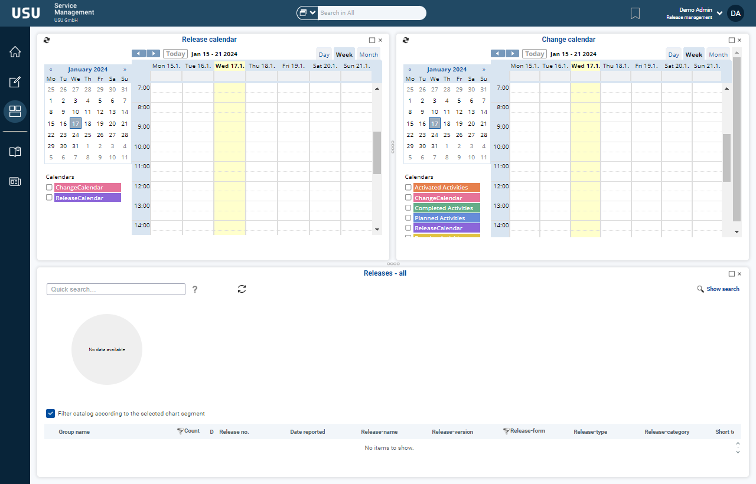Open the knowledge book sidebar icon
Viewport: 756px width, 484px height.
[x=15, y=152]
